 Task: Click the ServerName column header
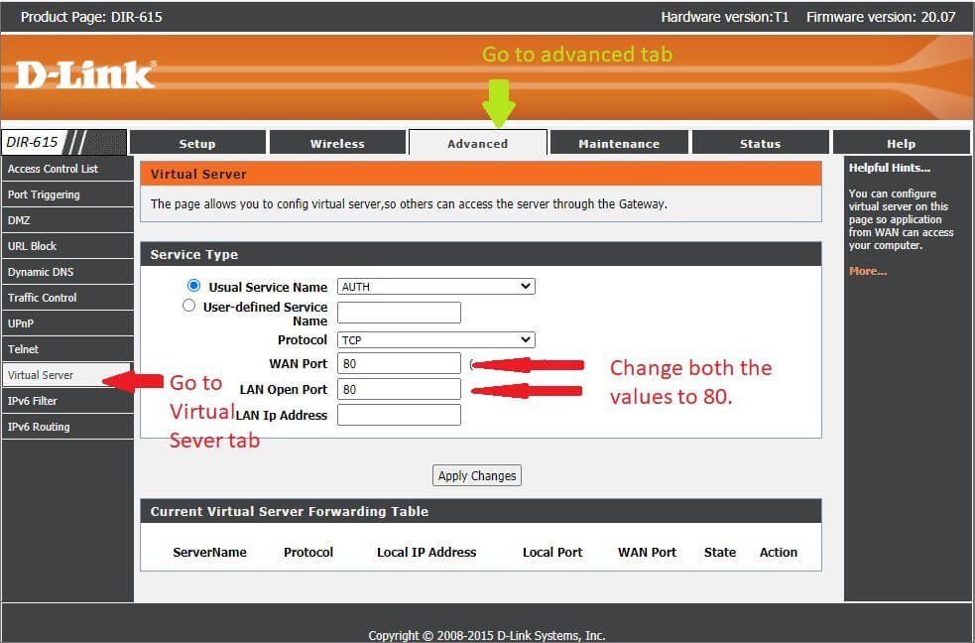(209, 553)
